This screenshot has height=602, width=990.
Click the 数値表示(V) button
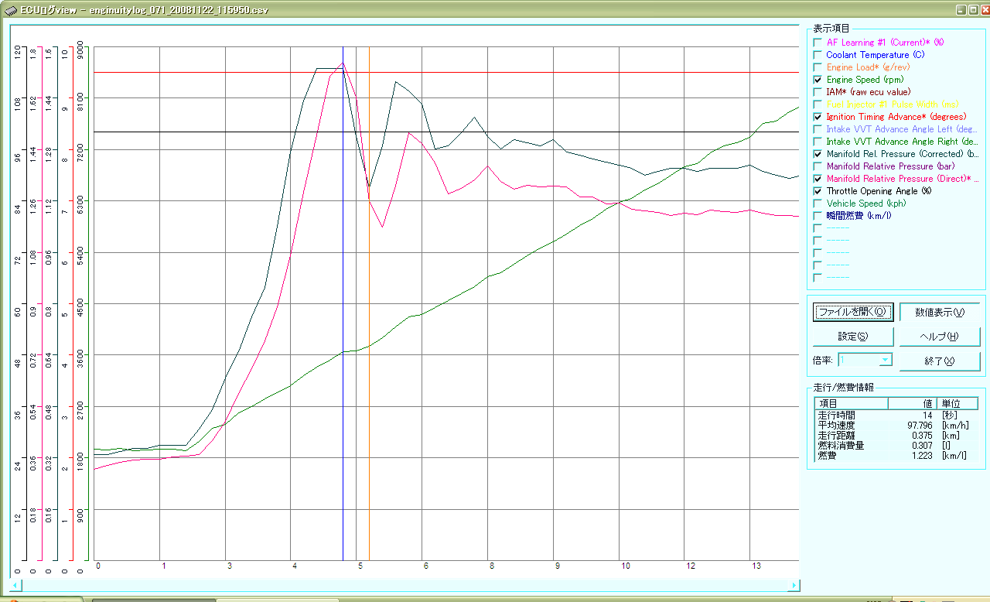tap(940, 313)
